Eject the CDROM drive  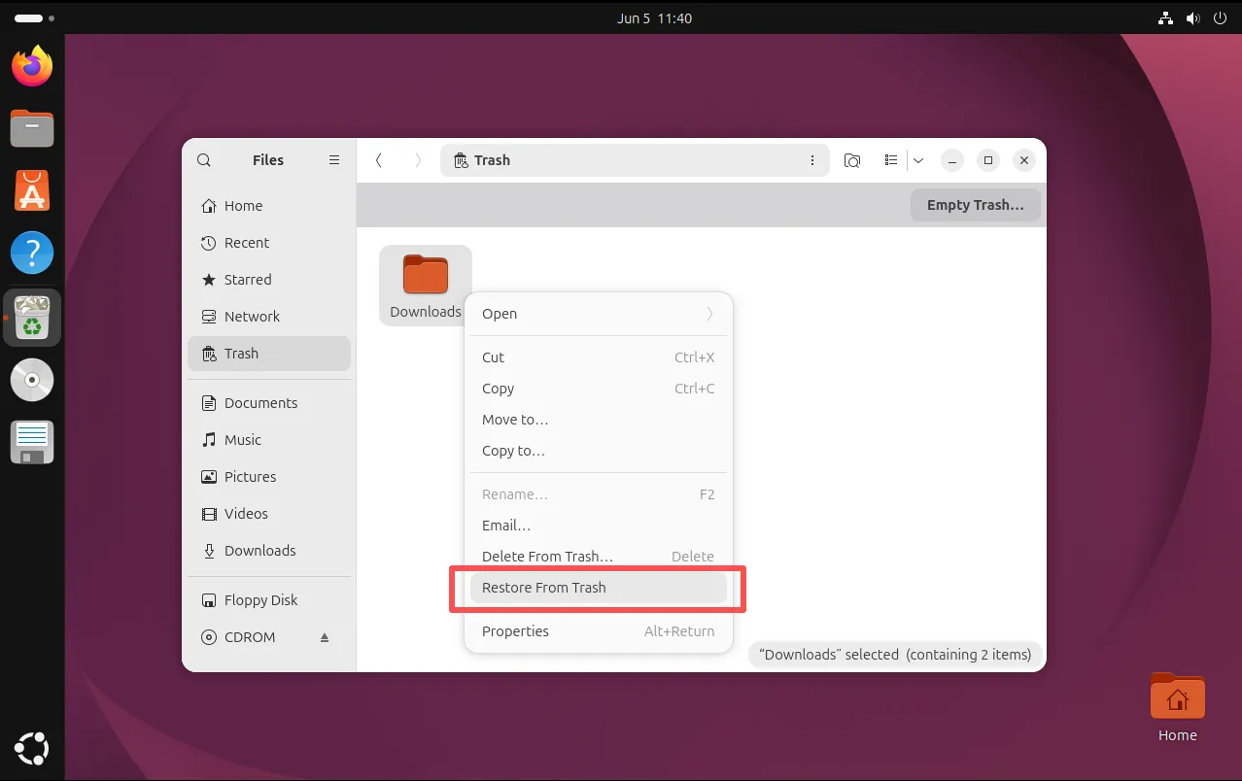325,637
